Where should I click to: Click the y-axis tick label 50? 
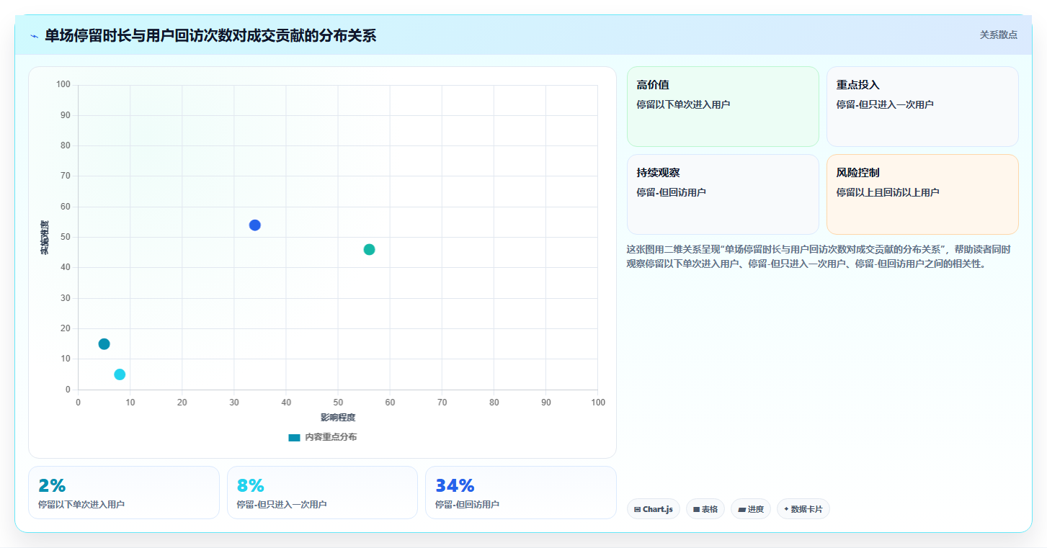(x=66, y=237)
